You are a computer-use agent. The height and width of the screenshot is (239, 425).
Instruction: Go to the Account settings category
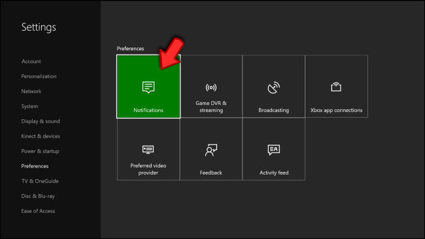[31, 61]
